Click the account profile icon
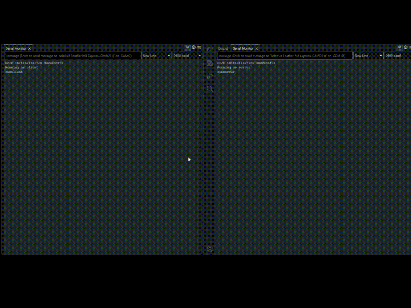This screenshot has height=308, width=411. pos(210,249)
